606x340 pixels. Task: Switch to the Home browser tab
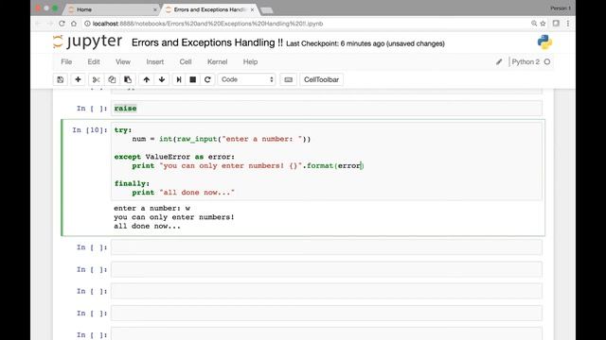[112, 9]
